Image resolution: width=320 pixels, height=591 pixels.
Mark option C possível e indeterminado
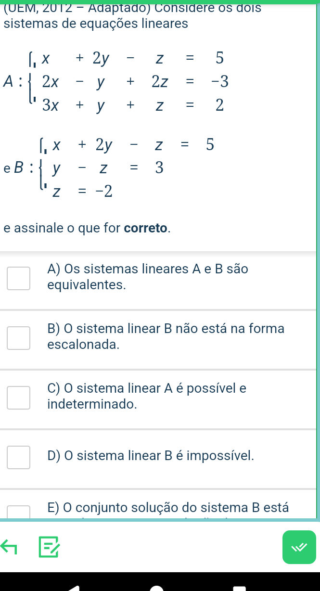(18, 398)
